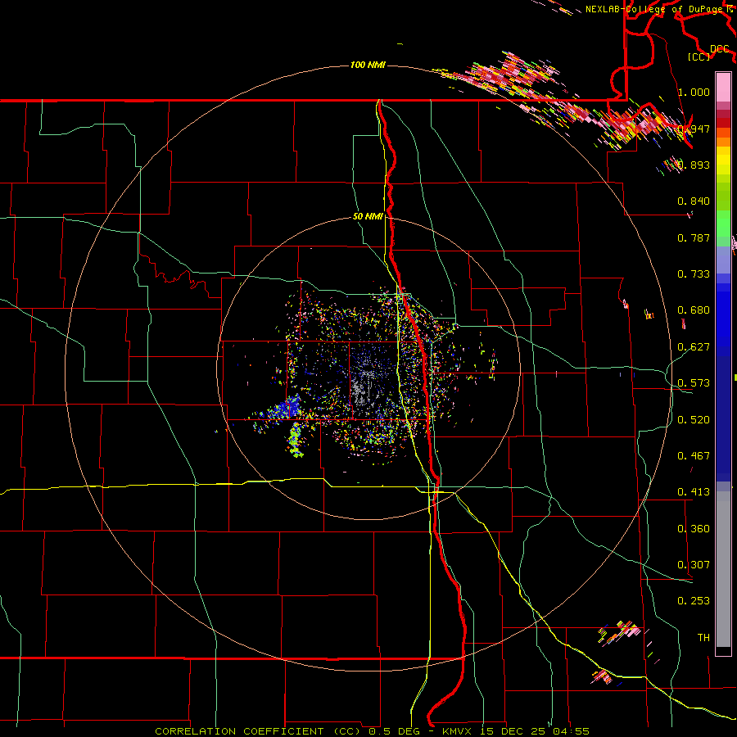
Task: Pick the bright green color bar segment
Action: 723,224
